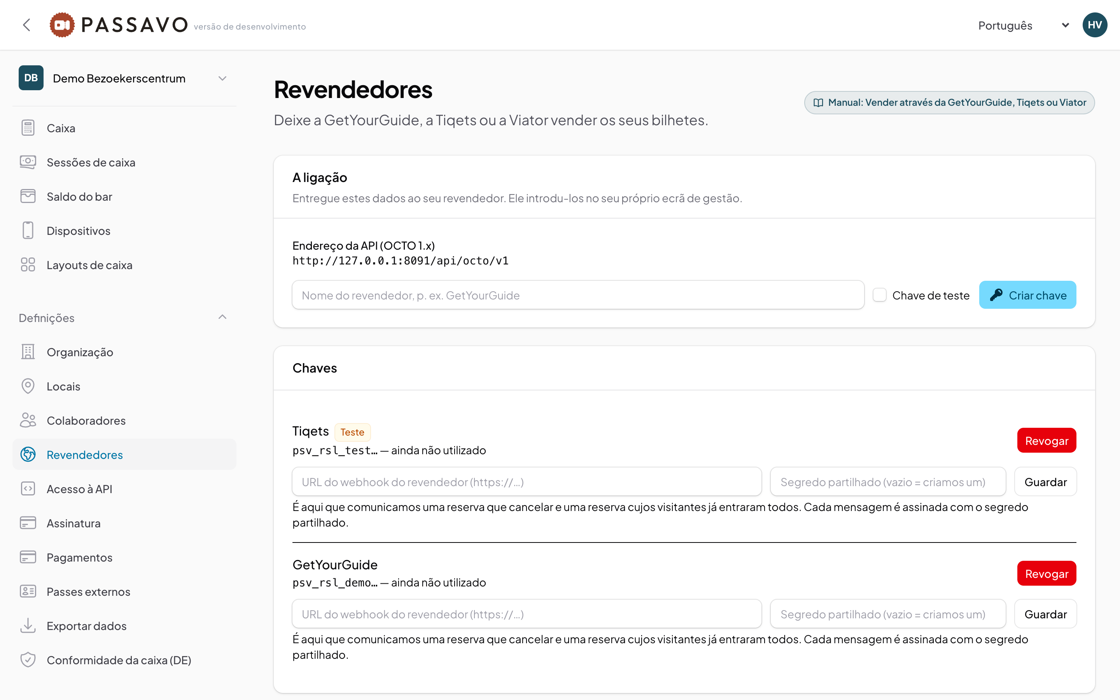Viewport: 1120px width, 700px height.
Task: Save the GetYourGuide webhook with Guardar
Action: [1045, 614]
